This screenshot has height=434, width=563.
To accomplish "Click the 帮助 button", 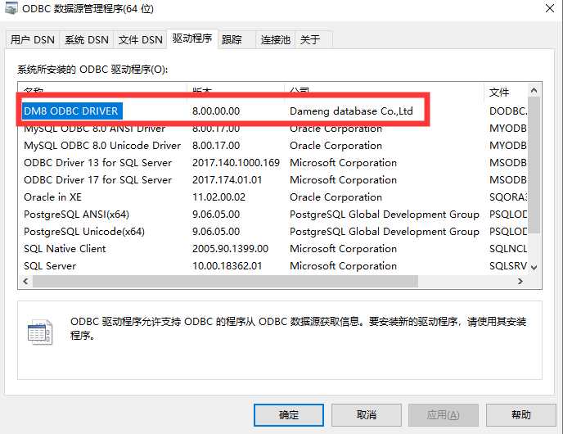I will tap(521, 415).
